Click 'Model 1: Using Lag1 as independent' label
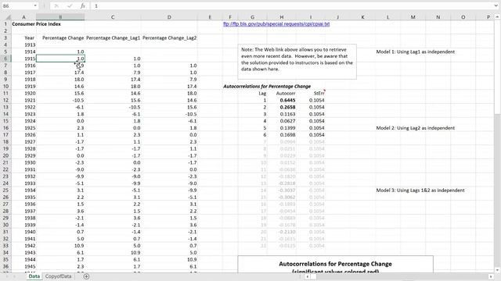The width and height of the screenshot is (501, 281). point(416,52)
